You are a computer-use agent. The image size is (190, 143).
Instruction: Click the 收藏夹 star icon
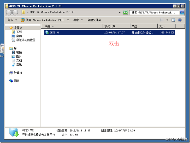click(x=11, y=28)
